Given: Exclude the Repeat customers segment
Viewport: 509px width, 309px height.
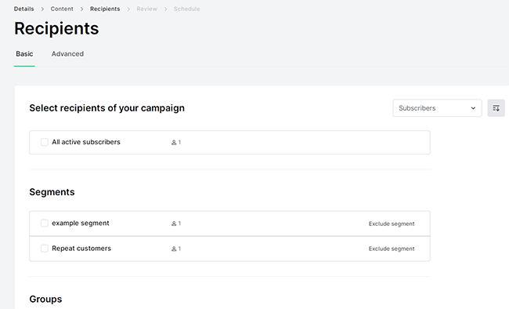Looking at the screenshot, I should tap(392, 249).
